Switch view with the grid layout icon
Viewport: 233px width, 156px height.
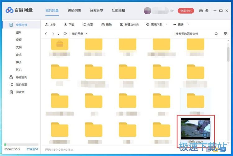point(226,34)
